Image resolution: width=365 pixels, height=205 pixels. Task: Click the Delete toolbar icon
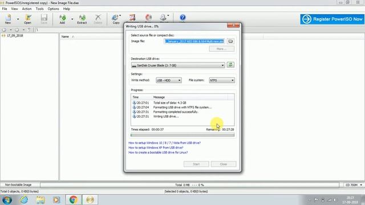pos(98,19)
